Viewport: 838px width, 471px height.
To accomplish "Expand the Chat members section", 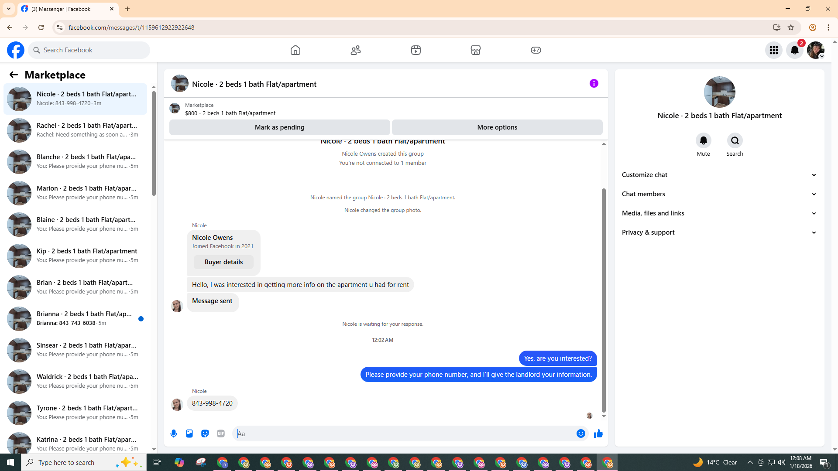I will [719, 194].
